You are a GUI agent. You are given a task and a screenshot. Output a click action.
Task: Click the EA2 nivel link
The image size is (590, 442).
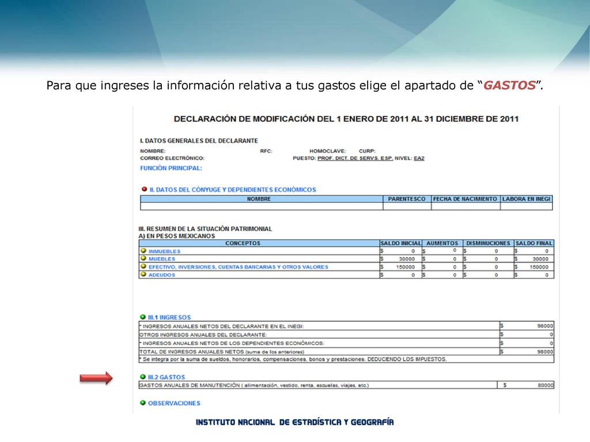point(419,158)
